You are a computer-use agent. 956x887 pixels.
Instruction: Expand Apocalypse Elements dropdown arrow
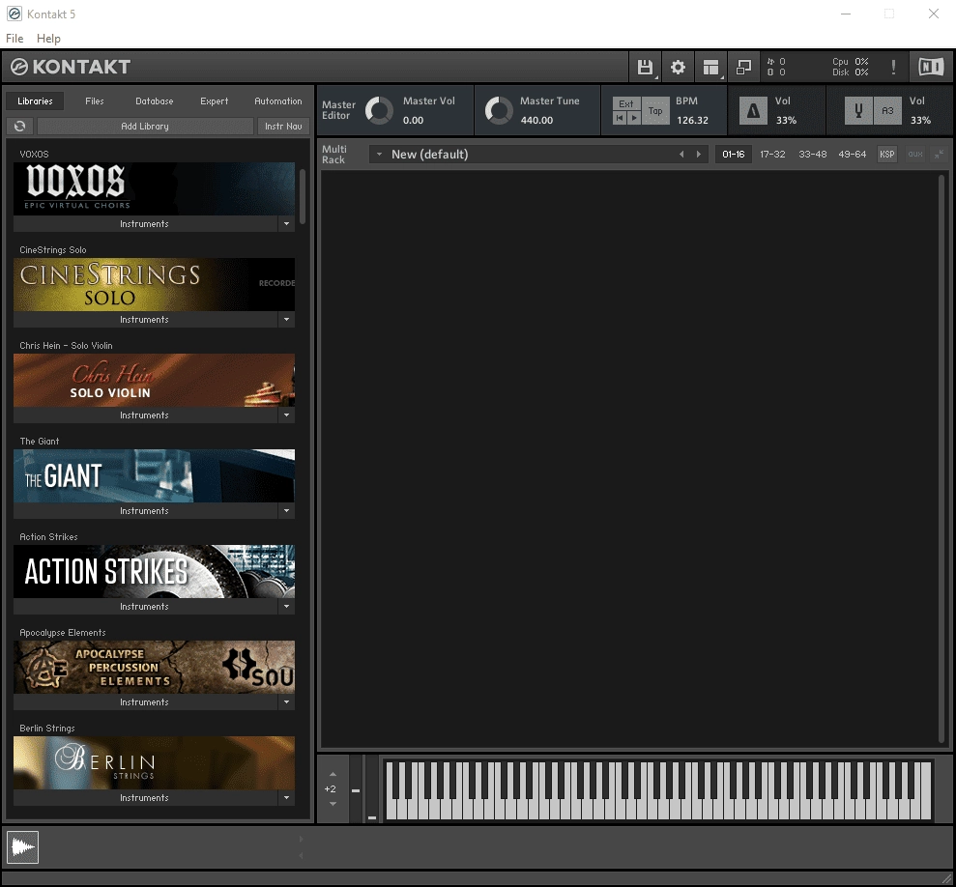[286, 702]
